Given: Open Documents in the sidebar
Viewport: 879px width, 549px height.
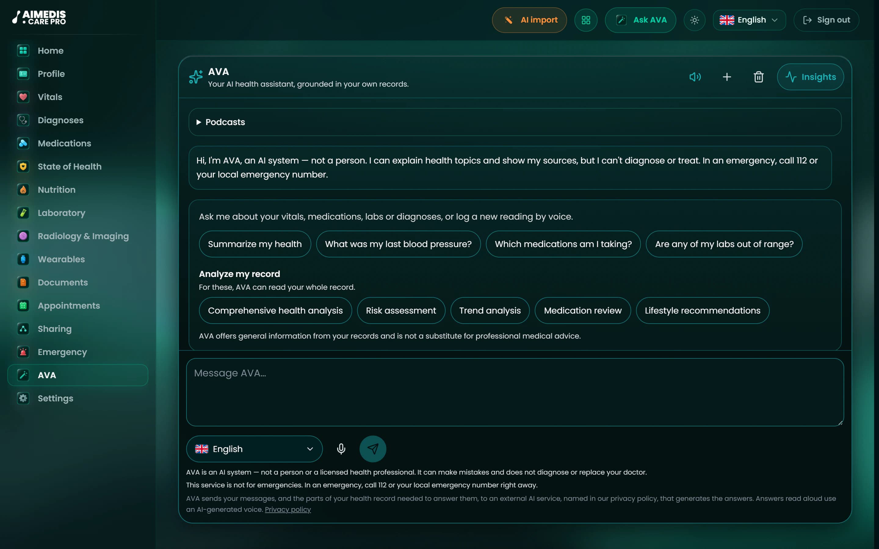Looking at the screenshot, I should (78, 282).
